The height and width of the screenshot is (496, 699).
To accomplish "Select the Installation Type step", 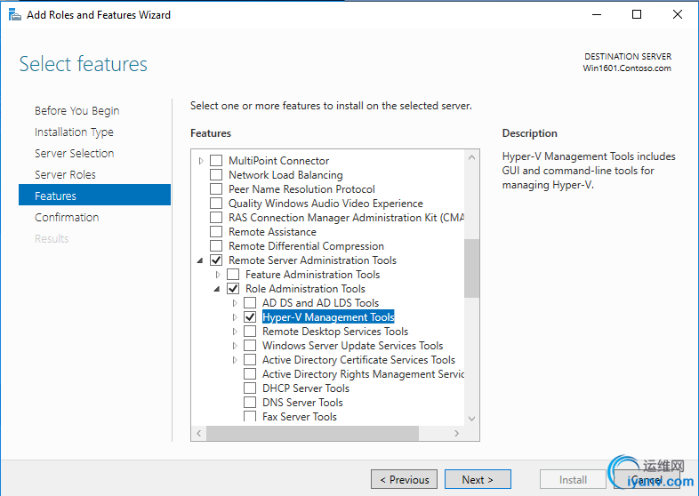I will point(74,132).
